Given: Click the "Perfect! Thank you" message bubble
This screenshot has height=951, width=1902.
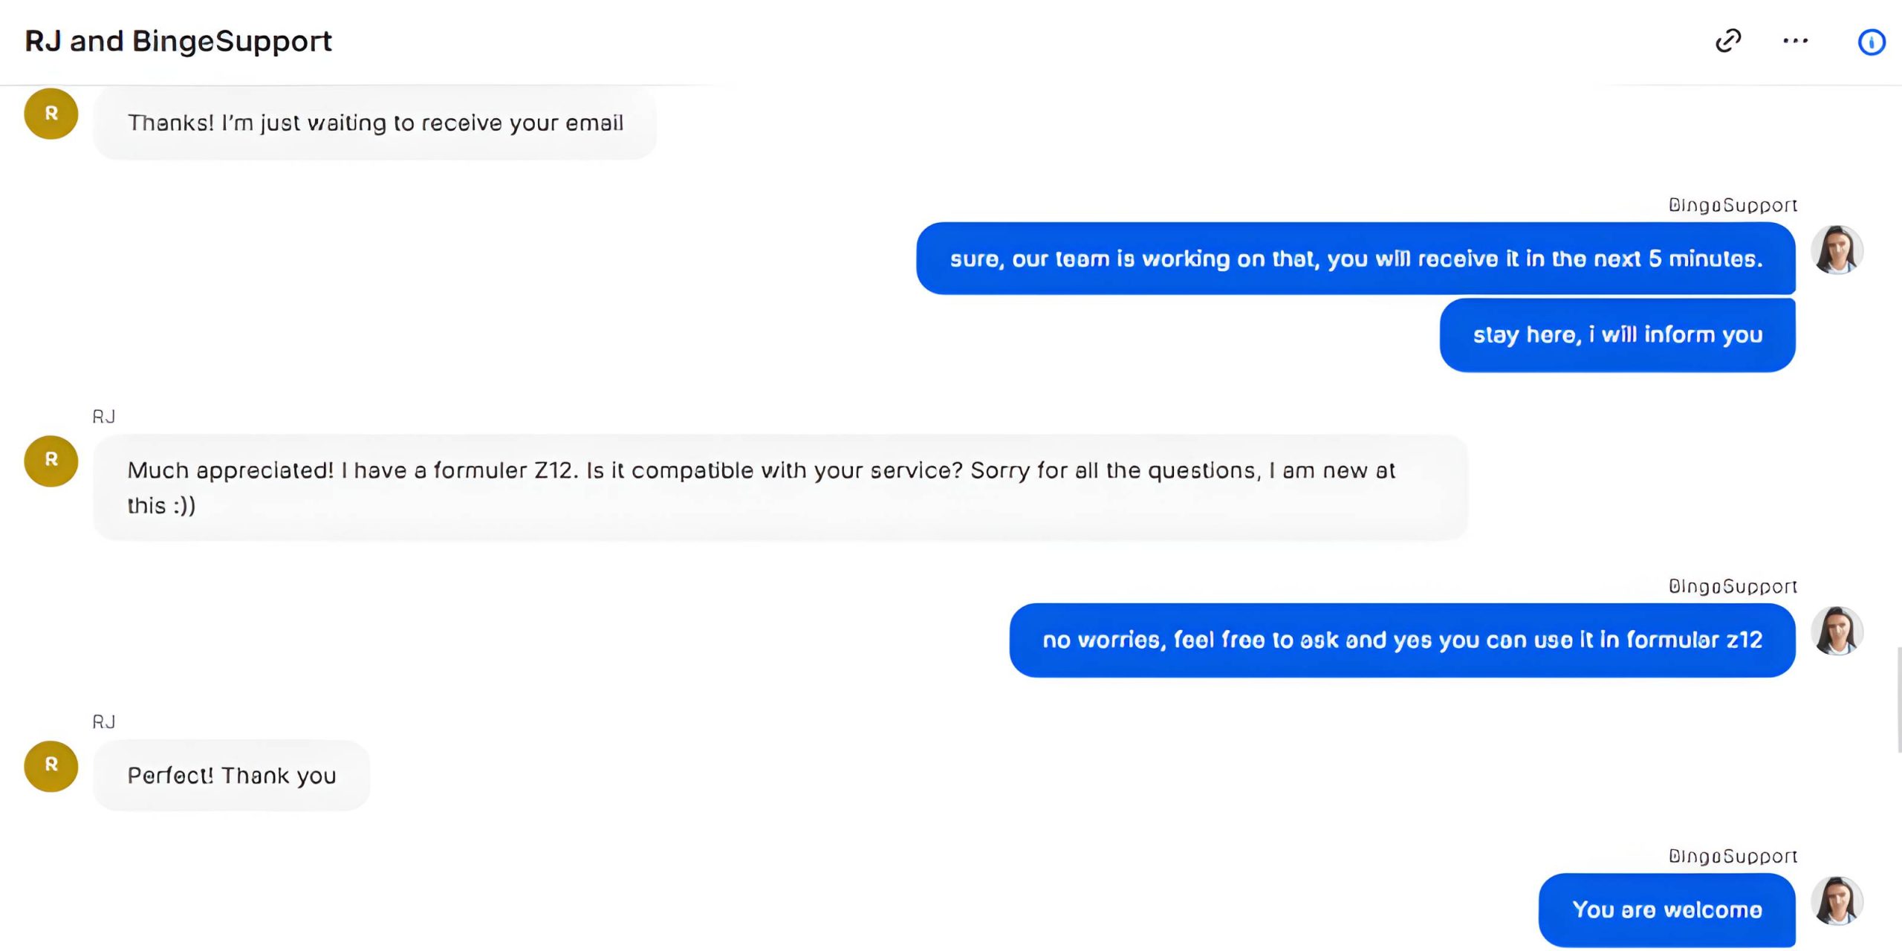Looking at the screenshot, I should pyautogui.click(x=231, y=776).
